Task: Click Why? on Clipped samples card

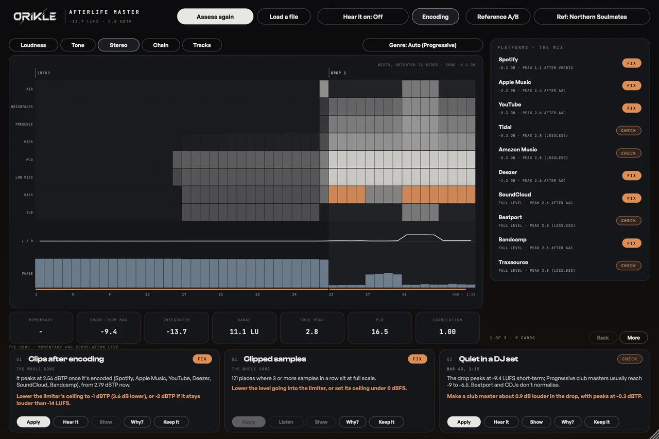Action: [x=352, y=422]
